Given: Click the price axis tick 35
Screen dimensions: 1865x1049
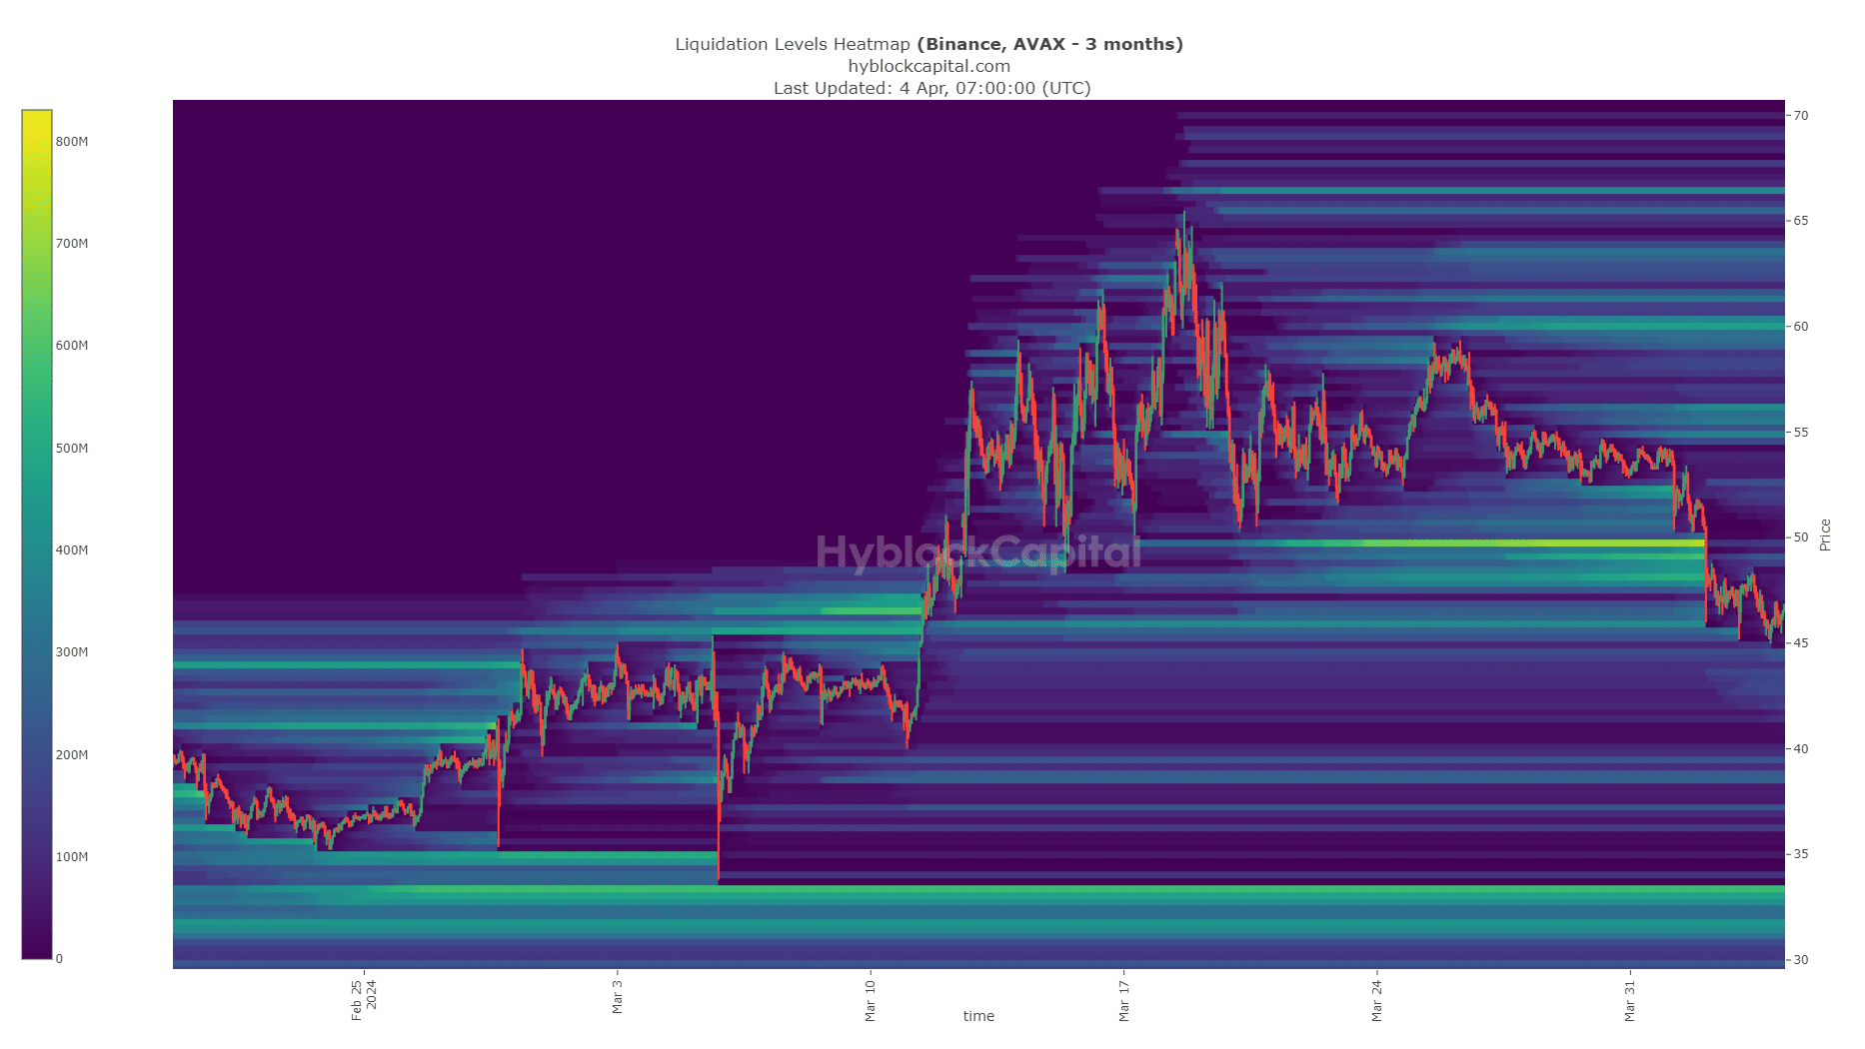Looking at the screenshot, I should 1800,854.
